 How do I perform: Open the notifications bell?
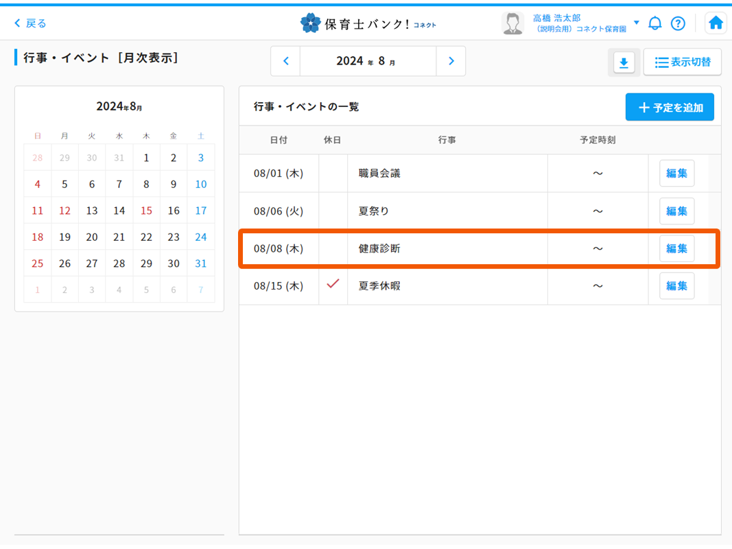(655, 23)
